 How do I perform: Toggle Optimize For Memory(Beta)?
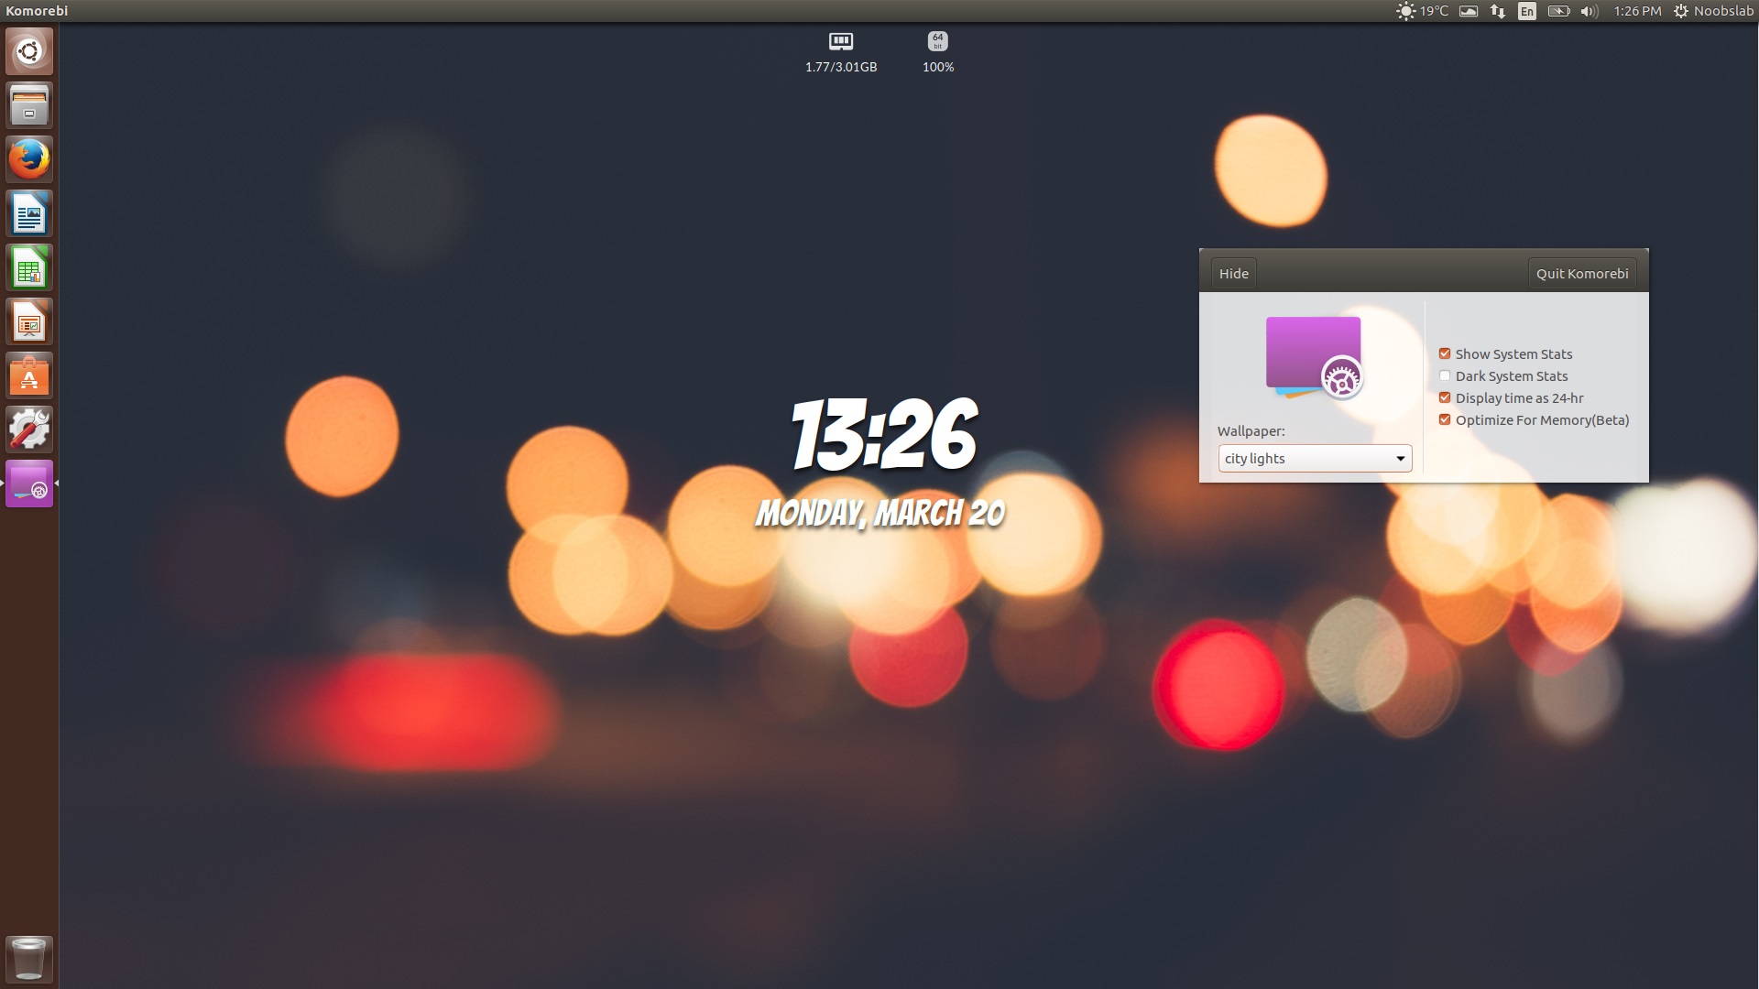coord(1445,419)
